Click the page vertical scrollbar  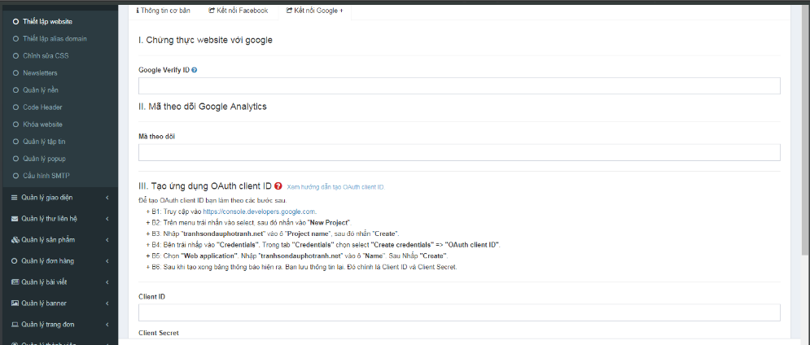click(806, 129)
